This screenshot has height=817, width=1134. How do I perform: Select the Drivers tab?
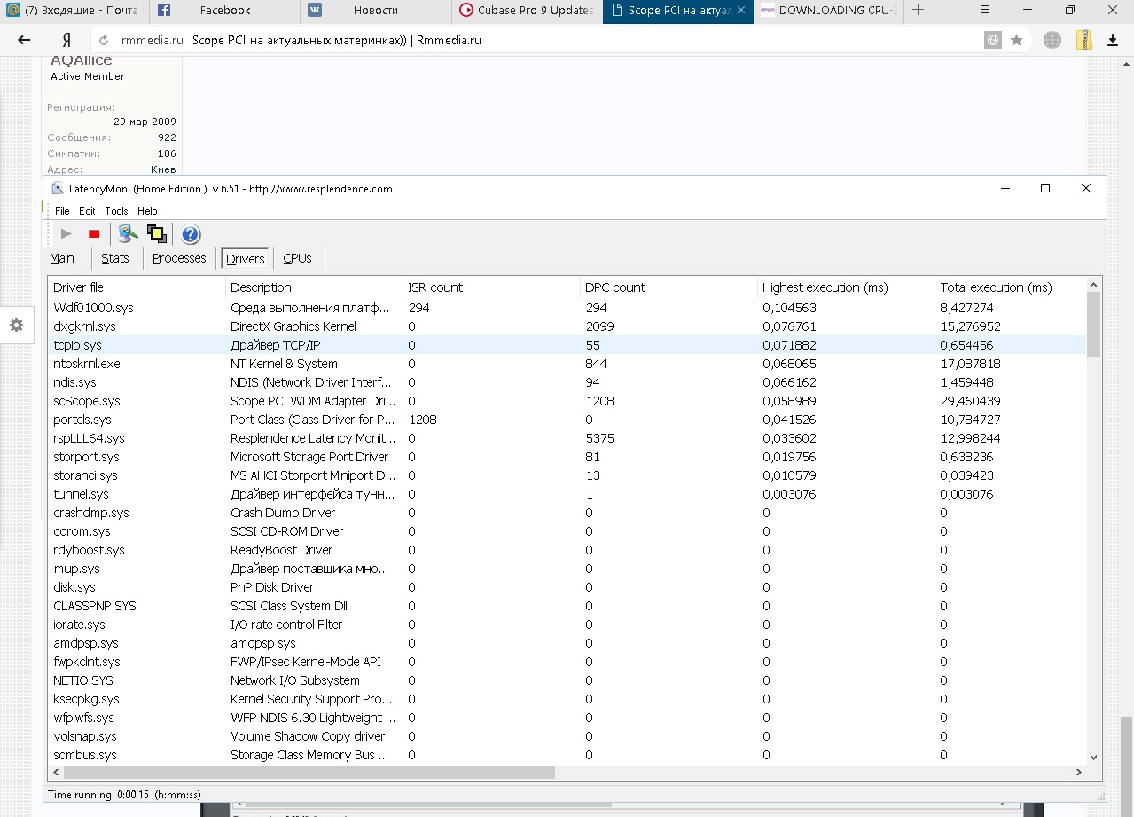(x=246, y=259)
